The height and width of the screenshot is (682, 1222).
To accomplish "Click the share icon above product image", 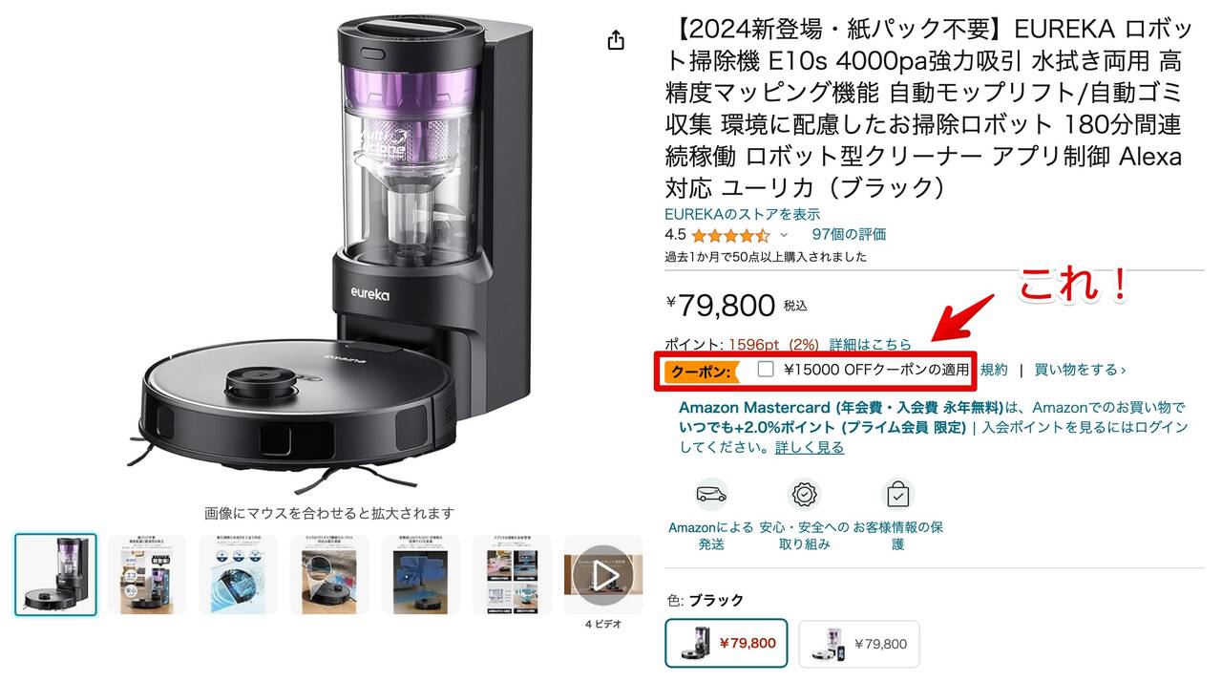I will pyautogui.click(x=616, y=40).
